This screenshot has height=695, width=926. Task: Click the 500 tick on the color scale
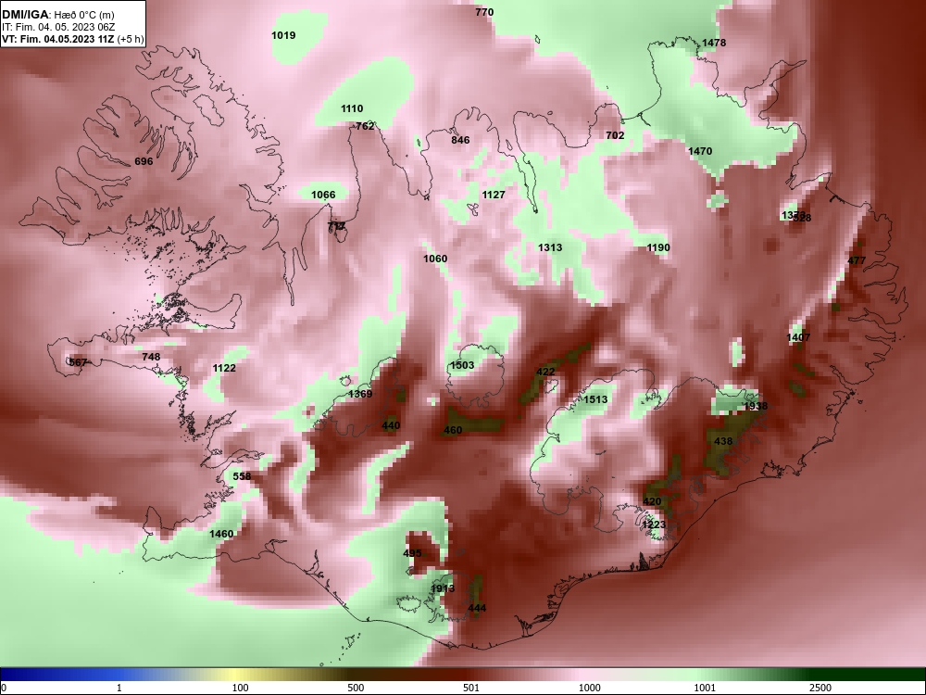pos(356,688)
